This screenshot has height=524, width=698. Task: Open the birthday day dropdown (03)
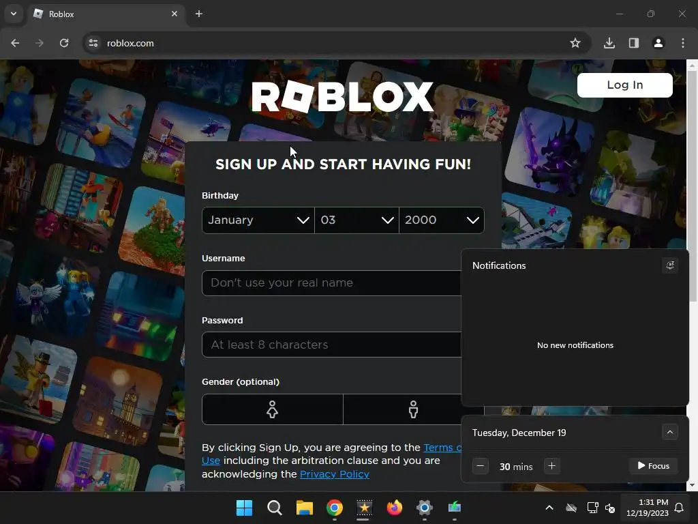coord(357,220)
